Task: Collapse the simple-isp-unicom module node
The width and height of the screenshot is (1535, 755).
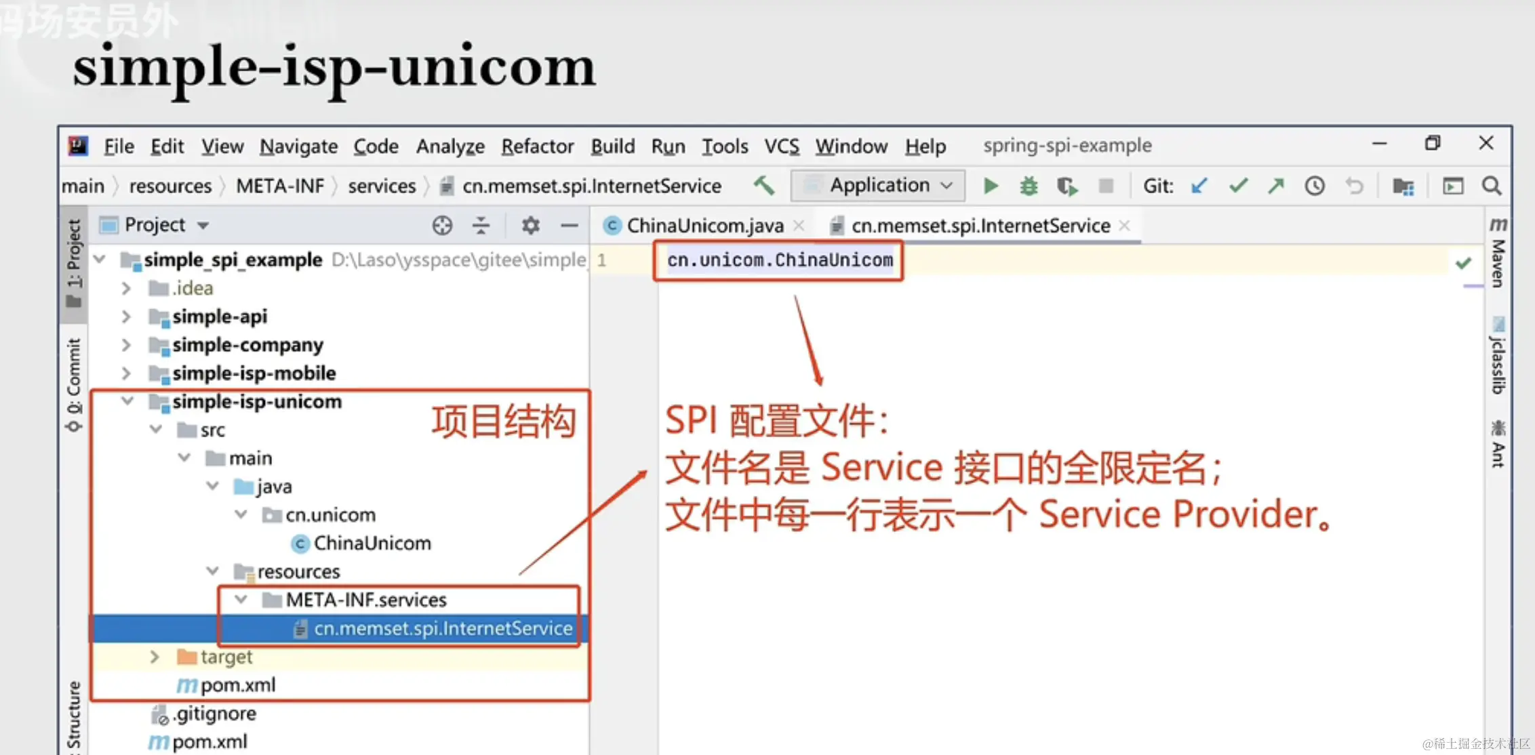Action: (127, 401)
